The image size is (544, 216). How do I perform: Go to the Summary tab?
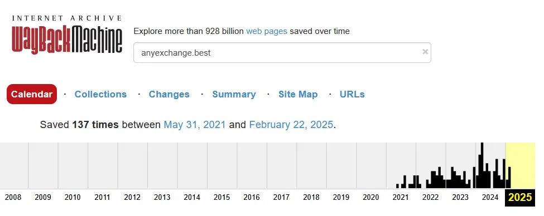click(234, 94)
